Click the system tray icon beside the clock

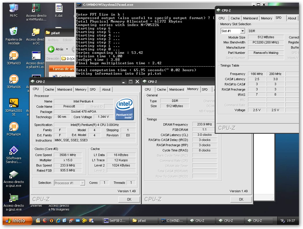coord(282,221)
